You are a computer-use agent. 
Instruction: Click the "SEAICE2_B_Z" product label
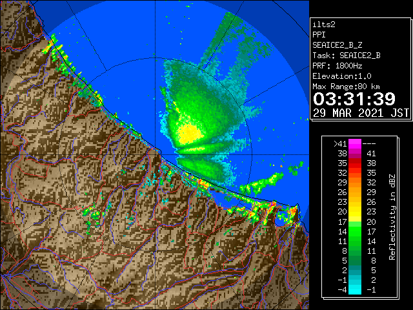(x=337, y=45)
